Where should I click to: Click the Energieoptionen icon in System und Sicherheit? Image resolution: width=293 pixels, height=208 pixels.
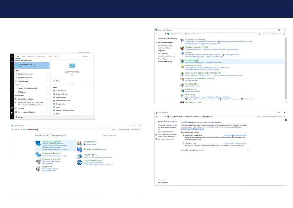pyautogui.click(x=182, y=61)
